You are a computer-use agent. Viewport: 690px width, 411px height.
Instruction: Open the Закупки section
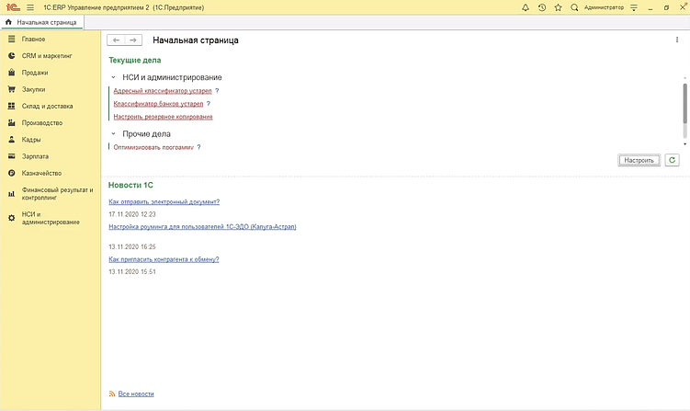[33, 89]
